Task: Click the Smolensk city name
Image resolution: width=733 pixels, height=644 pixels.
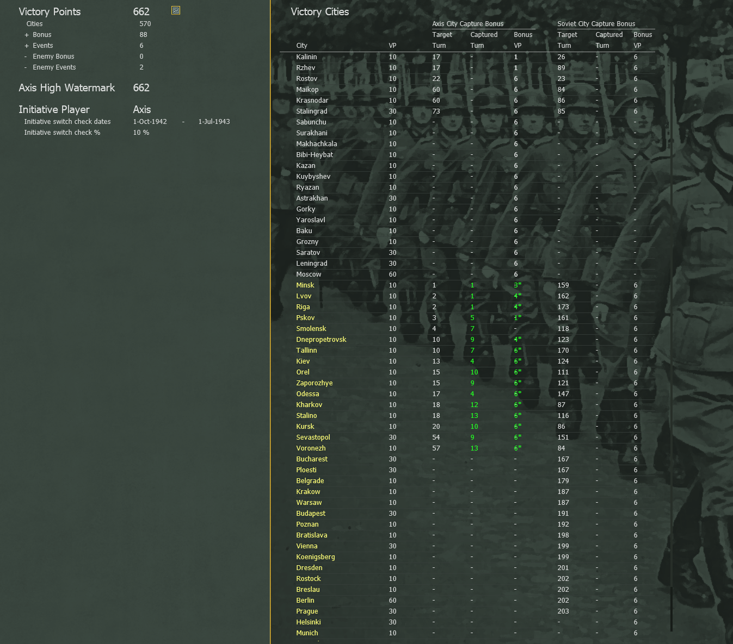Action: (x=311, y=329)
